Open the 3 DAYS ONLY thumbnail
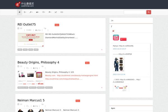The height and width of the screenshot is (112, 168). [31, 40]
